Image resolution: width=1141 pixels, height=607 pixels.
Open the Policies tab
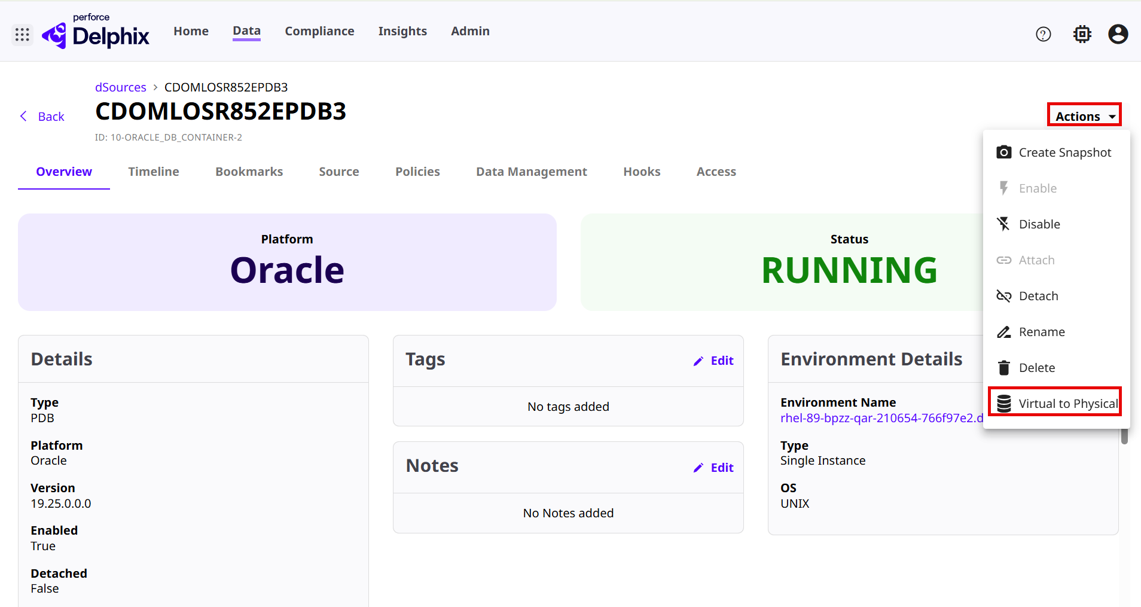coord(417,172)
